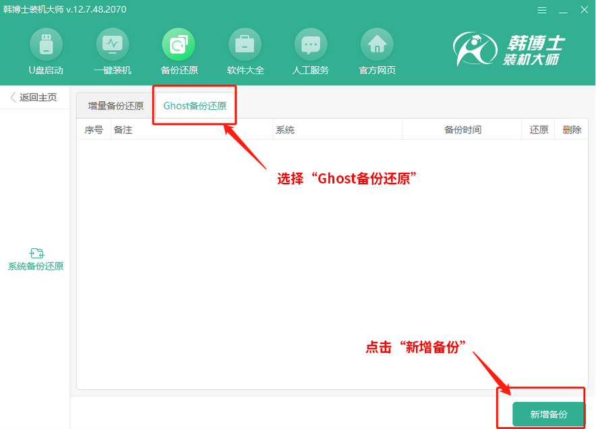The height and width of the screenshot is (429, 596).
Task: Click 返回主页 to go back home
Action: pyautogui.click(x=34, y=96)
